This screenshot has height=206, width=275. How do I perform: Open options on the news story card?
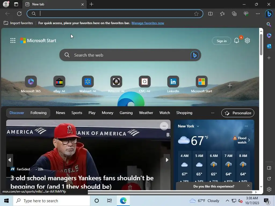(x=164, y=126)
